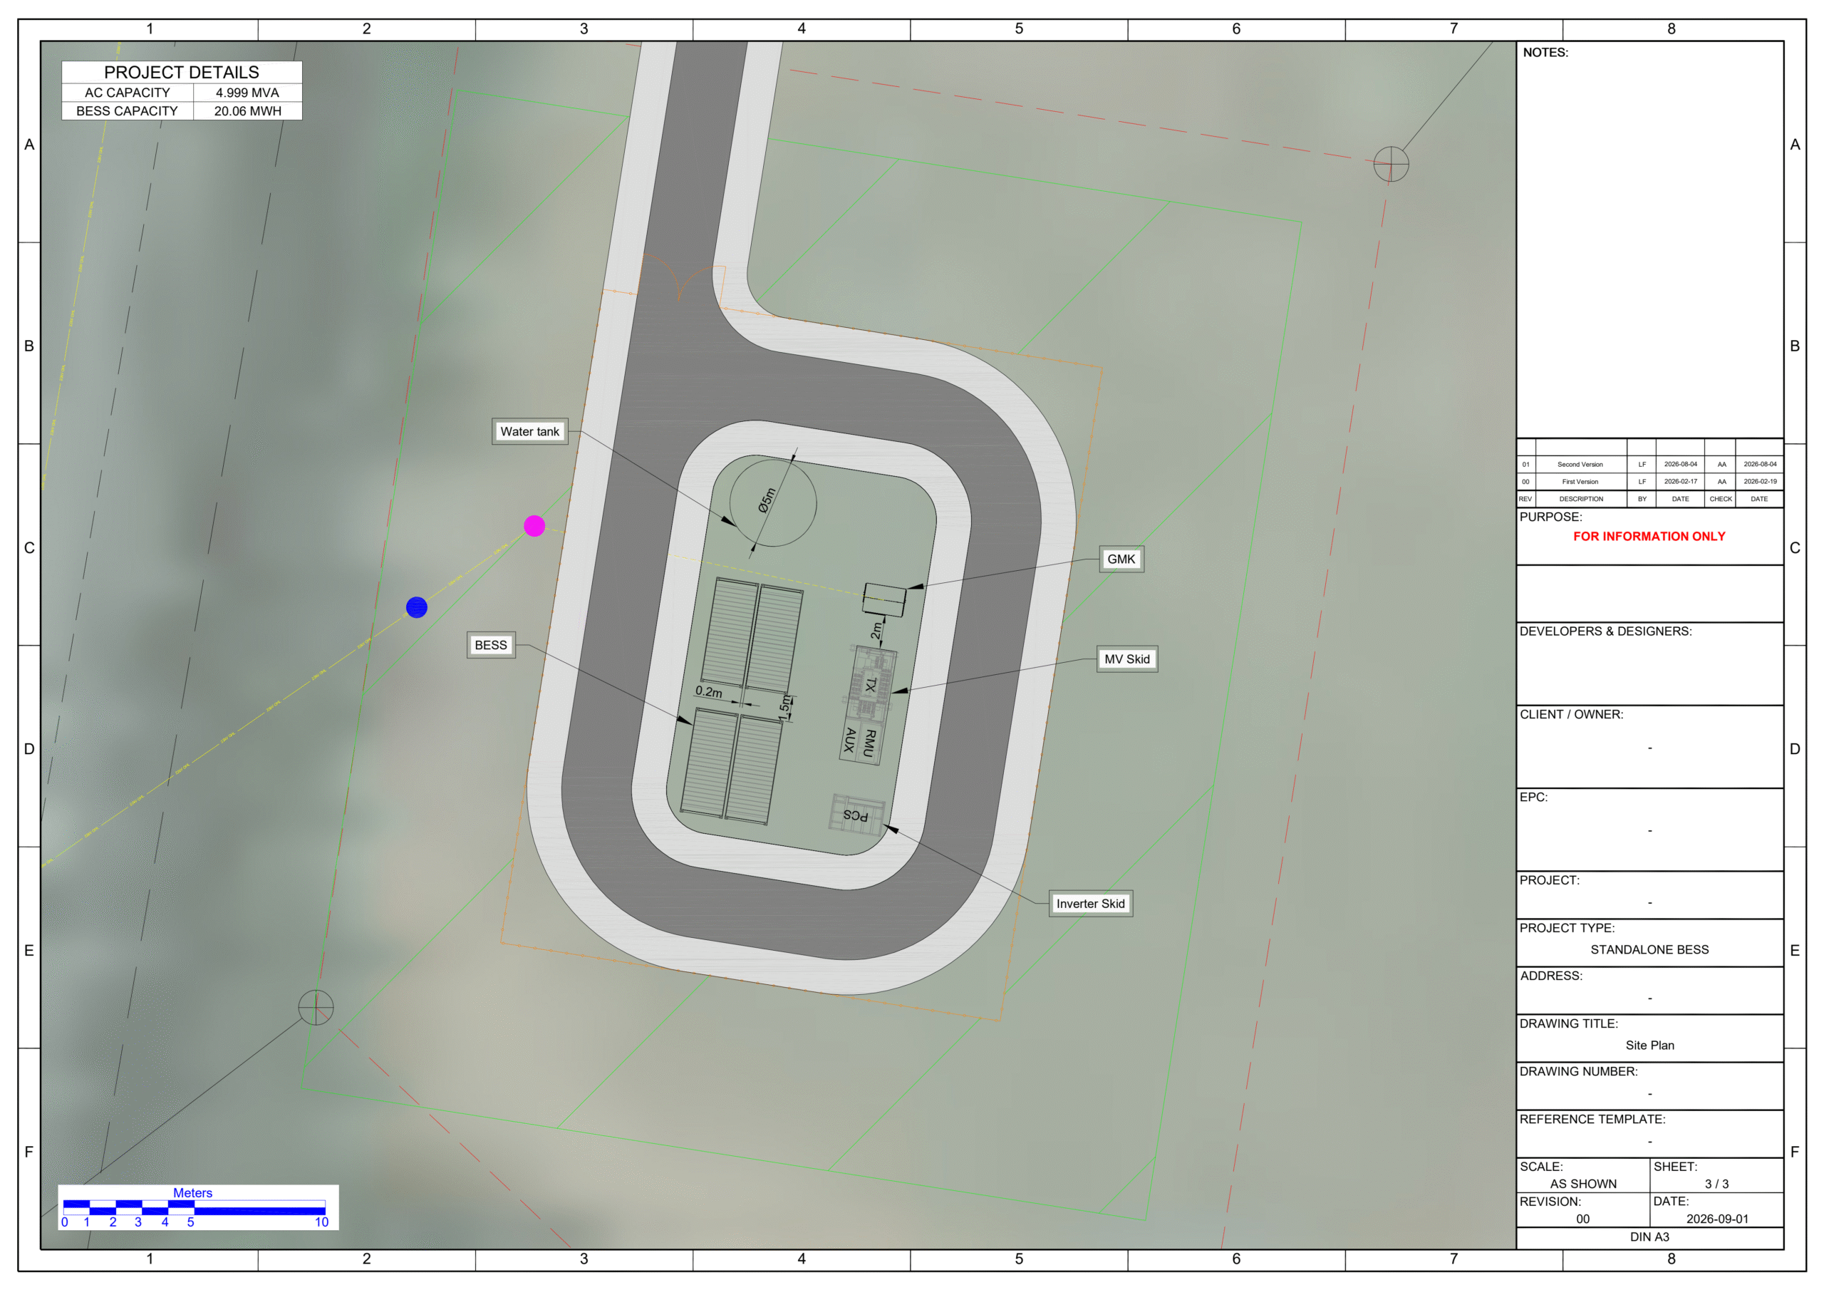Select the Inverter Skid callout label
Viewport: 1824px width, 1290px height.
click(1090, 904)
